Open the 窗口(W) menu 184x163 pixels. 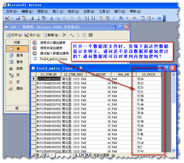coord(120,11)
